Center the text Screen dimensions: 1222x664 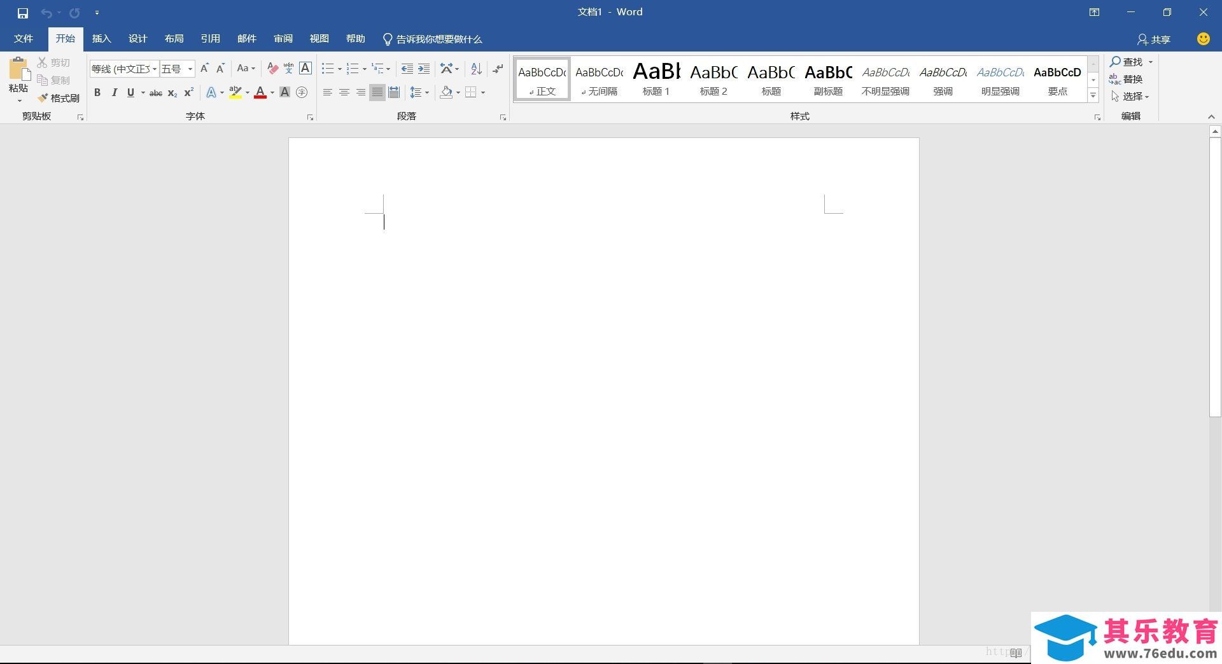[x=344, y=92]
